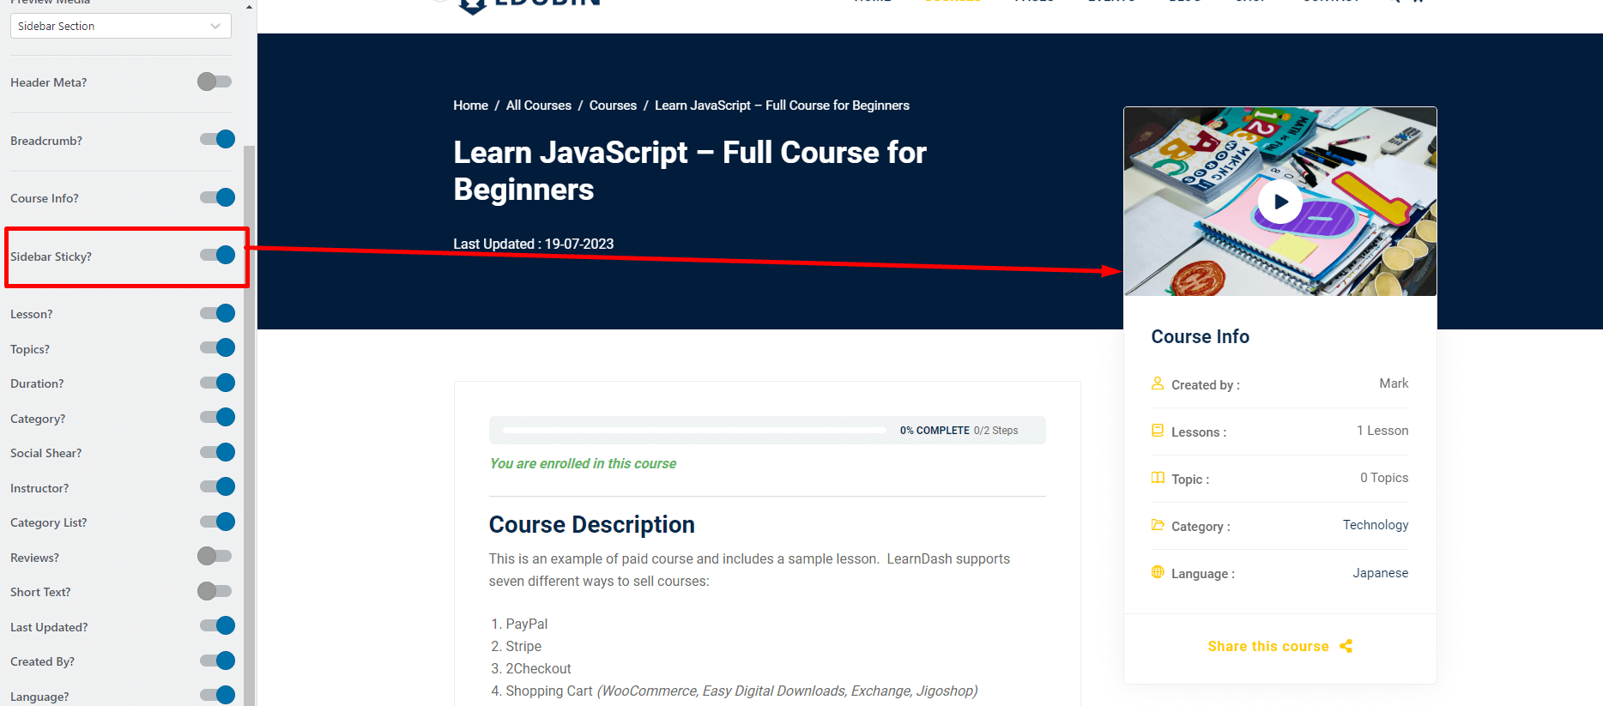Image resolution: width=1603 pixels, height=706 pixels.
Task: Click the Courses breadcrumb link
Action: click(613, 106)
